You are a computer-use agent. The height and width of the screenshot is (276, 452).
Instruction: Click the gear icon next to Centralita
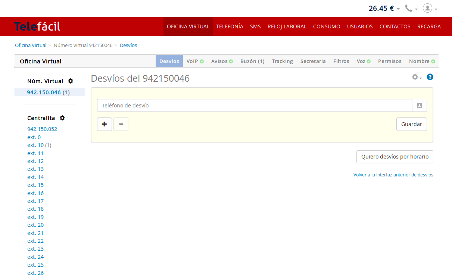click(x=62, y=118)
